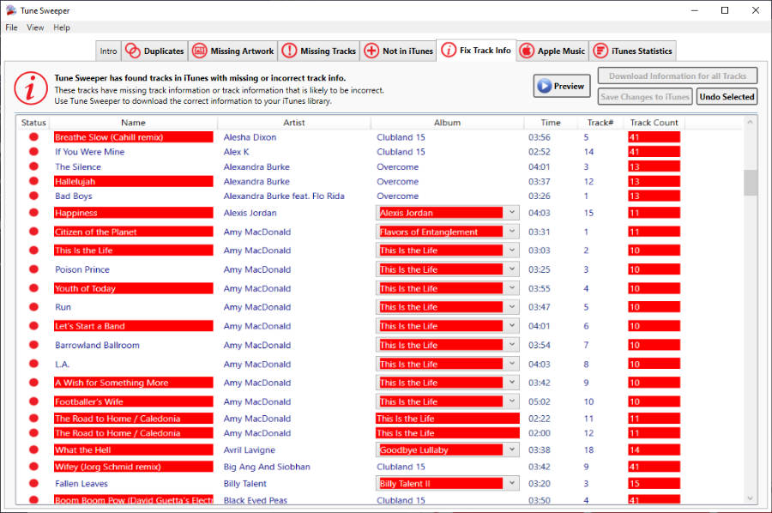Open the Billy Talent II album dropdown
This screenshot has width=772, height=513.
[x=512, y=484]
